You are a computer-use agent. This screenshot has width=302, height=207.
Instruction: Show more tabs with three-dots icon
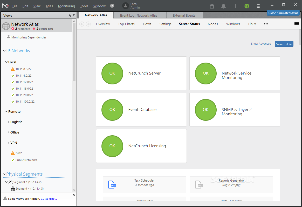[266, 24]
